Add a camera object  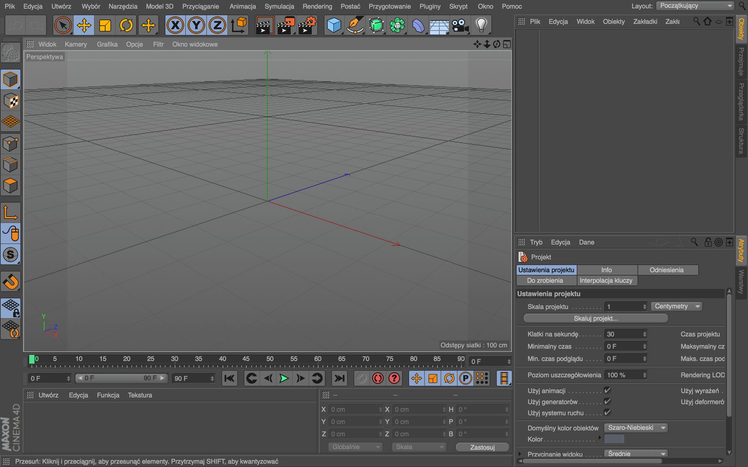coord(460,25)
